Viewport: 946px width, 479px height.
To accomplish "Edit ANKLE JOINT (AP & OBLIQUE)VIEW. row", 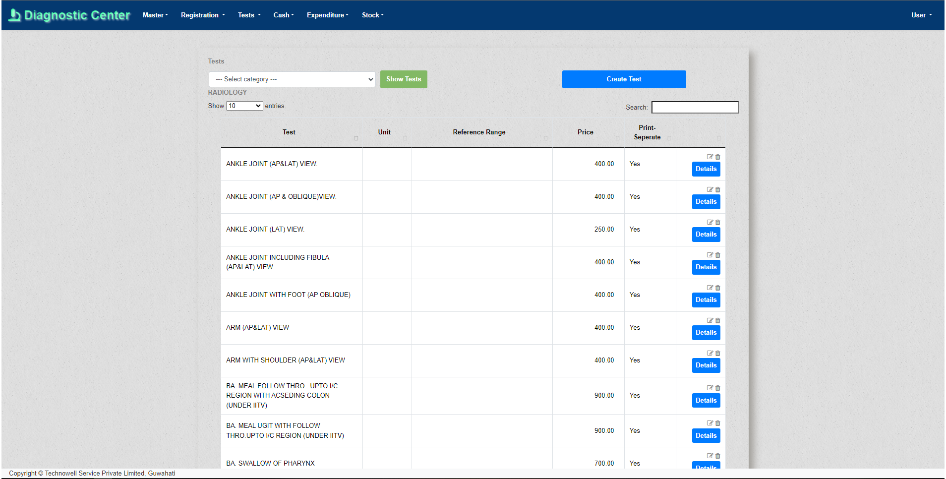I will tap(710, 189).
